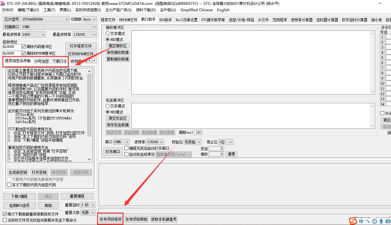Click the STC-ISP app icon in the title bar
The height and width of the screenshot is (225, 391).
(3, 3)
